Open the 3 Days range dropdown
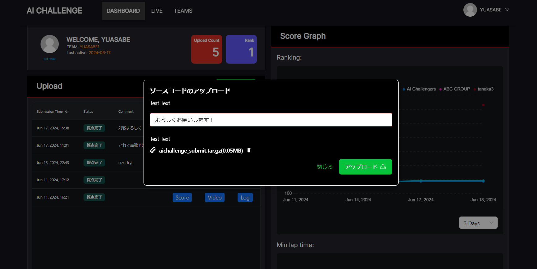Screen dimensions: 537x269 pyautogui.click(x=478, y=223)
